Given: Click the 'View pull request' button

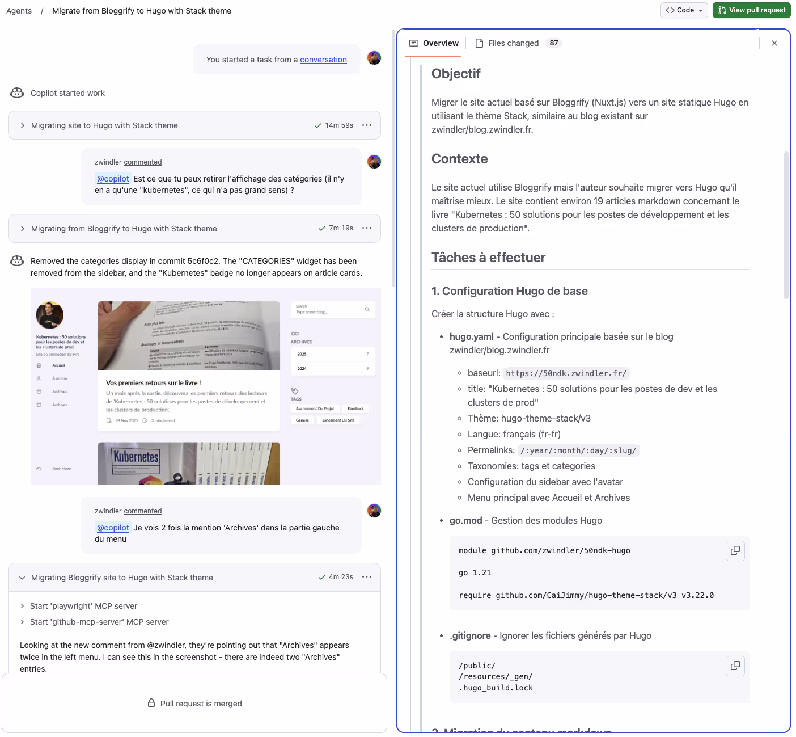Looking at the screenshot, I should tap(751, 10).
